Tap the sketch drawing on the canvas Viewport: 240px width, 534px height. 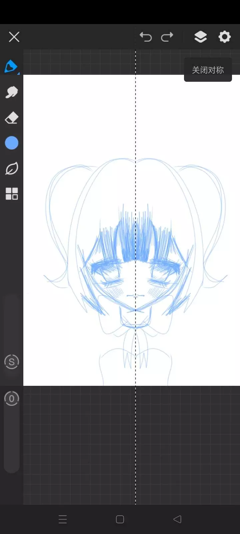click(x=135, y=271)
